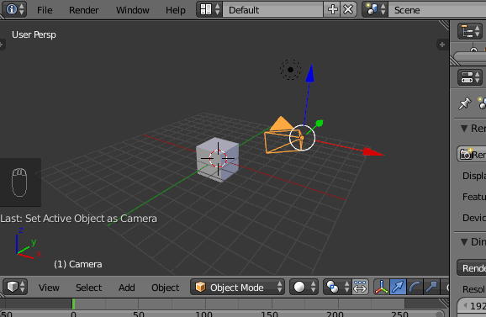Open the screen layout browser dropdown
Image resolution: width=486 pixels, height=317 pixels.
[x=209, y=9]
